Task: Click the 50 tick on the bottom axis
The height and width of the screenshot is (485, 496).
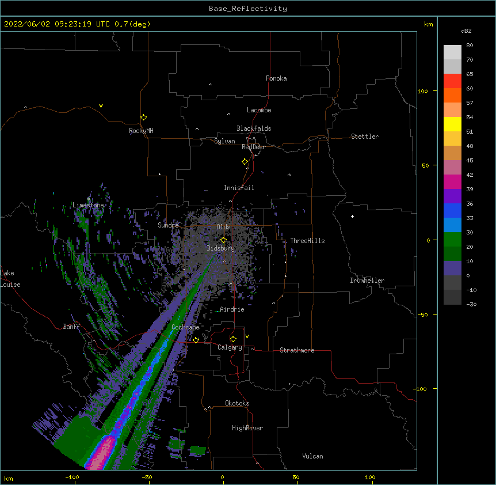Action: point(296,477)
